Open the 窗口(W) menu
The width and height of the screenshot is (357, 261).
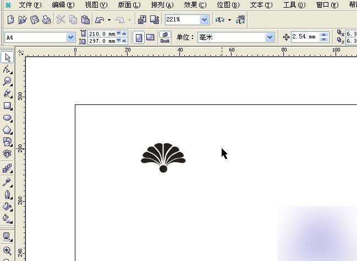327,5
